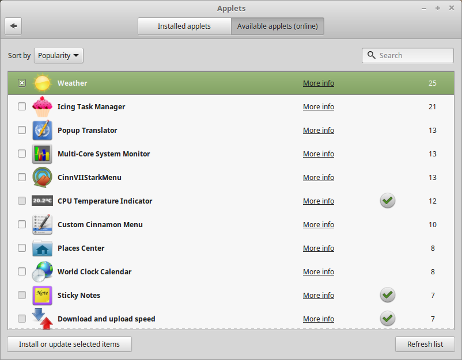Click the Popup Translator icon
The height and width of the screenshot is (360, 462).
pyautogui.click(x=42, y=130)
